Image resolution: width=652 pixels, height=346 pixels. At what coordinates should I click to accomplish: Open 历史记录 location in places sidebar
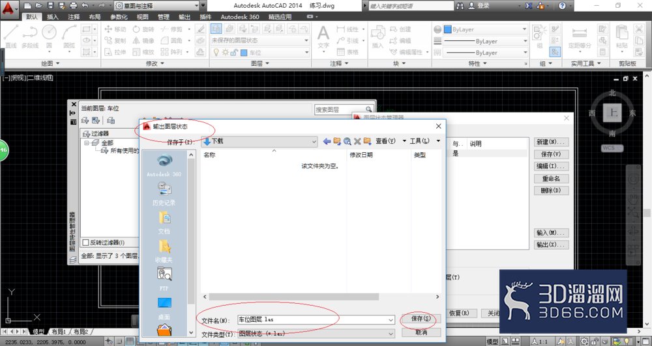(x=164, y=194)
